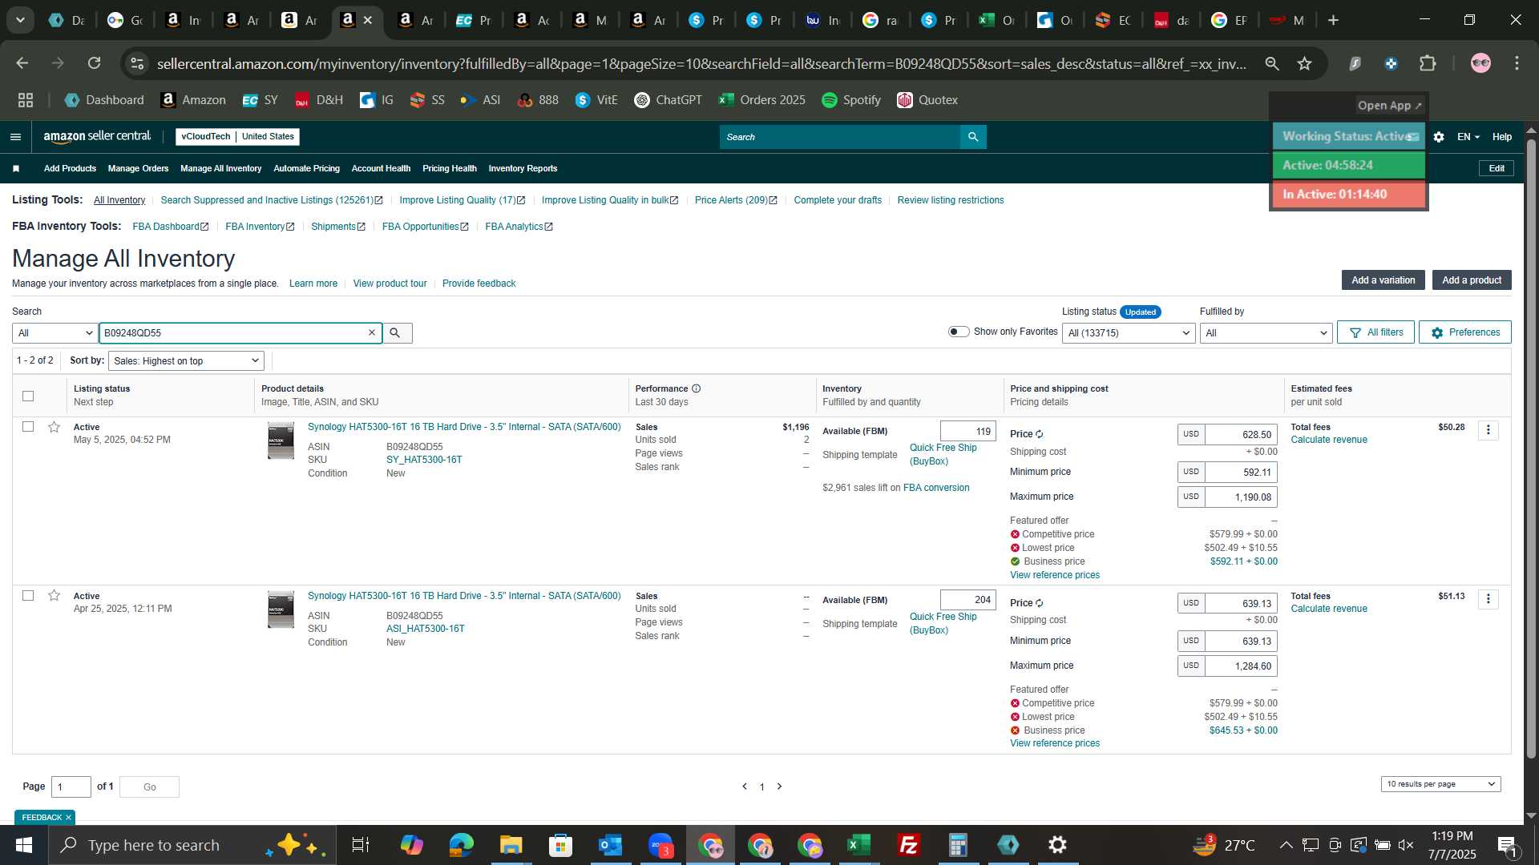
Task: Expand Chrome tab search chevron
Action: point(20,20)
